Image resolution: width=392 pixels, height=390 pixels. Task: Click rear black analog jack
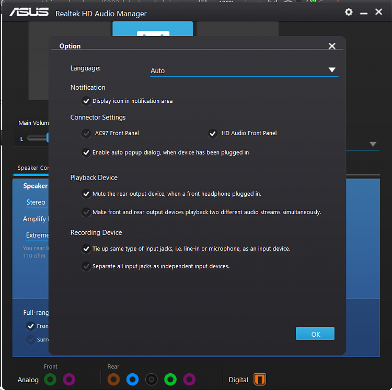point(152,380)
